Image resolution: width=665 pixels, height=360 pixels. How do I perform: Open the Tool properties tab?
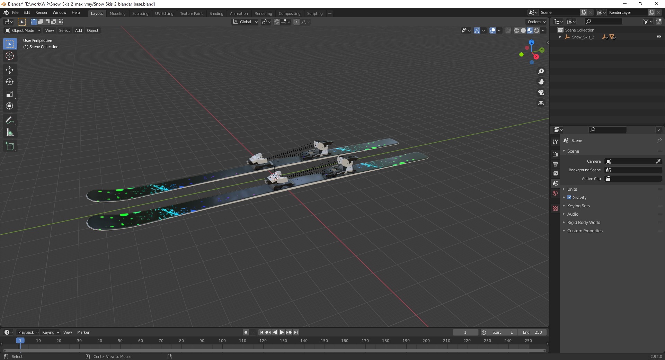coord(555,142)
